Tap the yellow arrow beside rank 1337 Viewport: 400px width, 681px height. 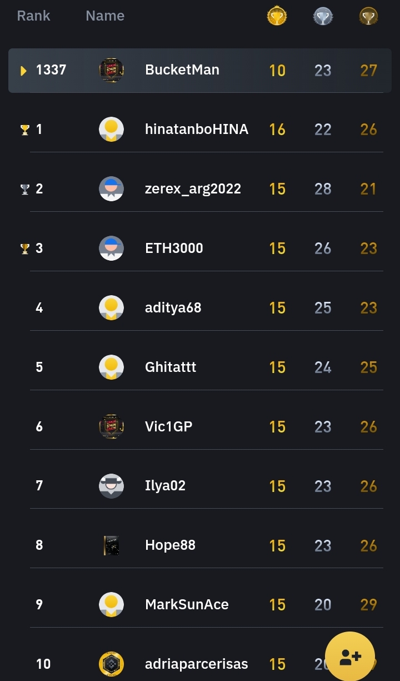23,71
